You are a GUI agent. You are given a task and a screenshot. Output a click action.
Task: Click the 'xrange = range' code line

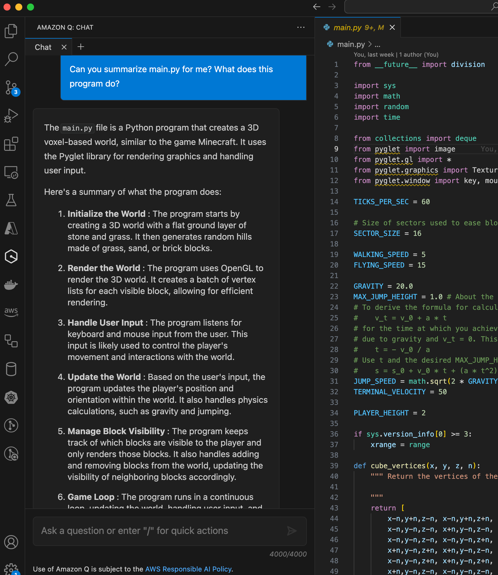400,445
